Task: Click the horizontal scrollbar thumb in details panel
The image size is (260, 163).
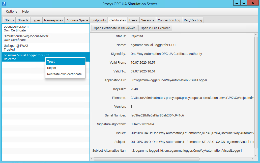Action: pos(147,159)
